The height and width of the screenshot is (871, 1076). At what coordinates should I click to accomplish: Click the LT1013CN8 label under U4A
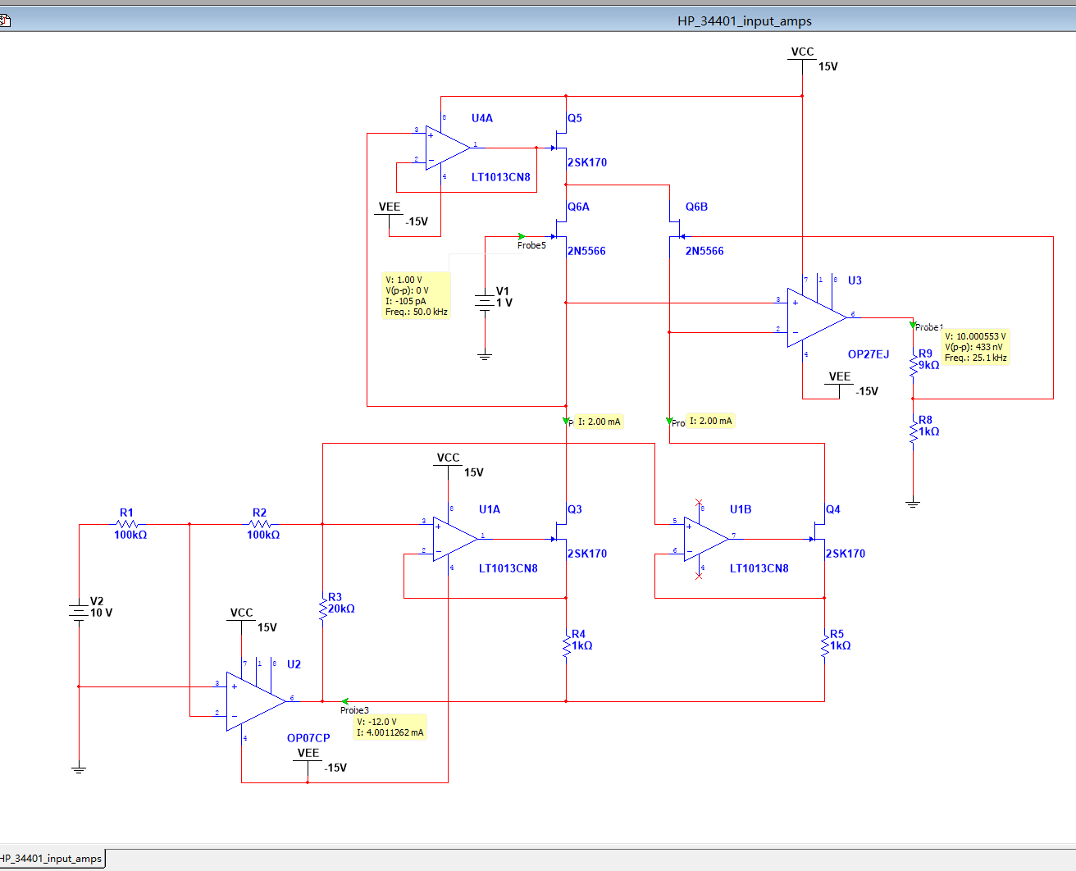tap(501, 177)
